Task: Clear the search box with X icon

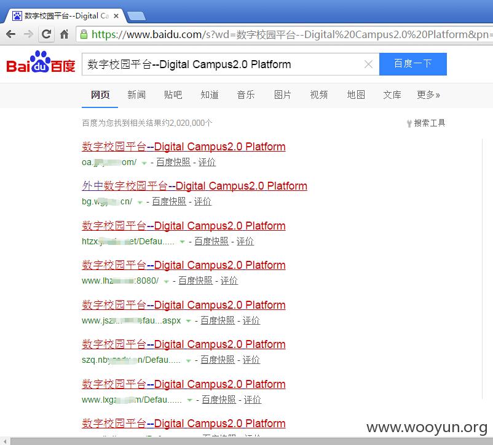Action: (368, 64)
